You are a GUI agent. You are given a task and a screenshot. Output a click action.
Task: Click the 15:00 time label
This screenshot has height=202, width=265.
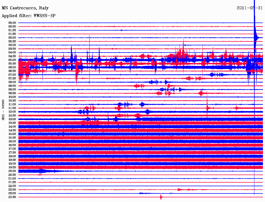click(12, 134)
